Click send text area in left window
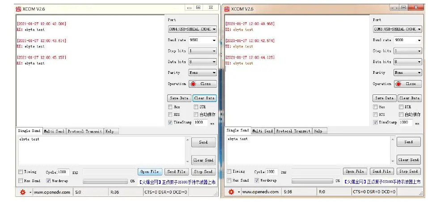 pos(102,150)
